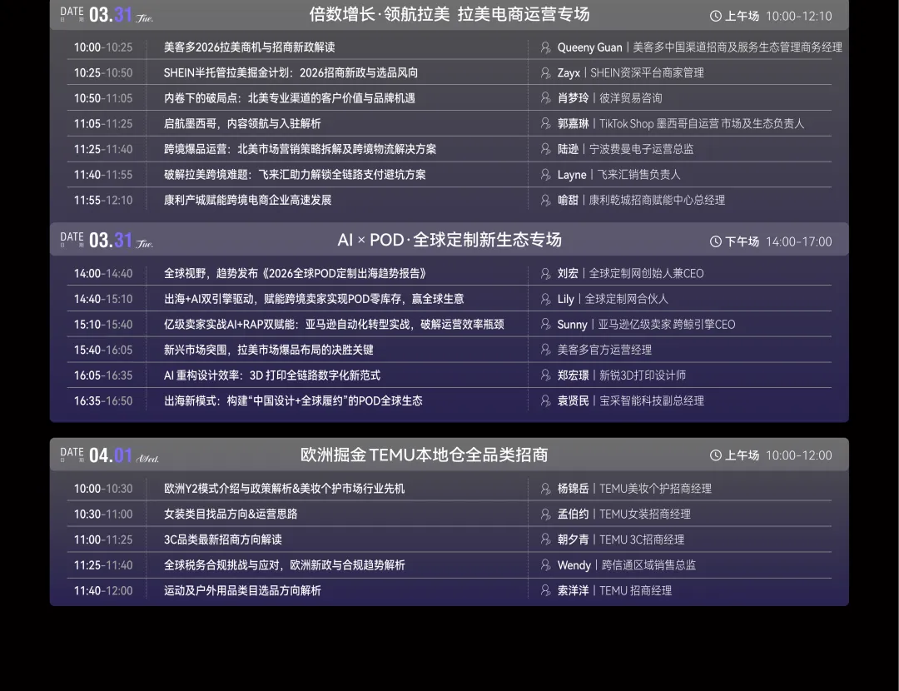The height and width of the screenshot is (691, 899).
Task: Click the session 出海新模式 构建中国设计+全球履约
Action: (294, 400)
